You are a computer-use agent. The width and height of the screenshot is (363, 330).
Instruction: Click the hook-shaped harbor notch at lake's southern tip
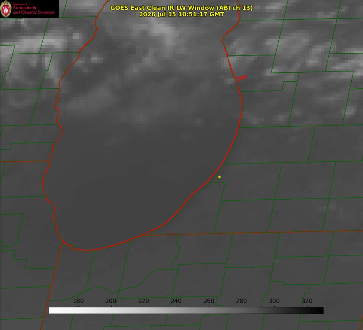71,246
